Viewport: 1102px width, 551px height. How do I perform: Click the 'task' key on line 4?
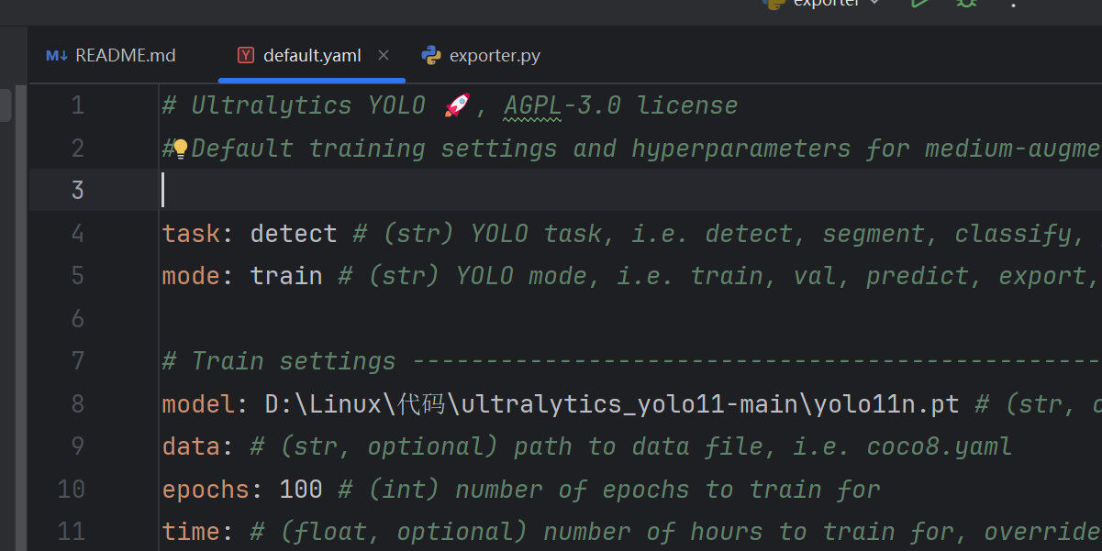(x=191, y=234)
